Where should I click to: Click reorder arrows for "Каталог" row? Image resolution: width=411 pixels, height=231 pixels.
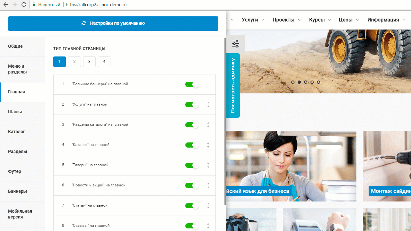[x=208, y=145]
